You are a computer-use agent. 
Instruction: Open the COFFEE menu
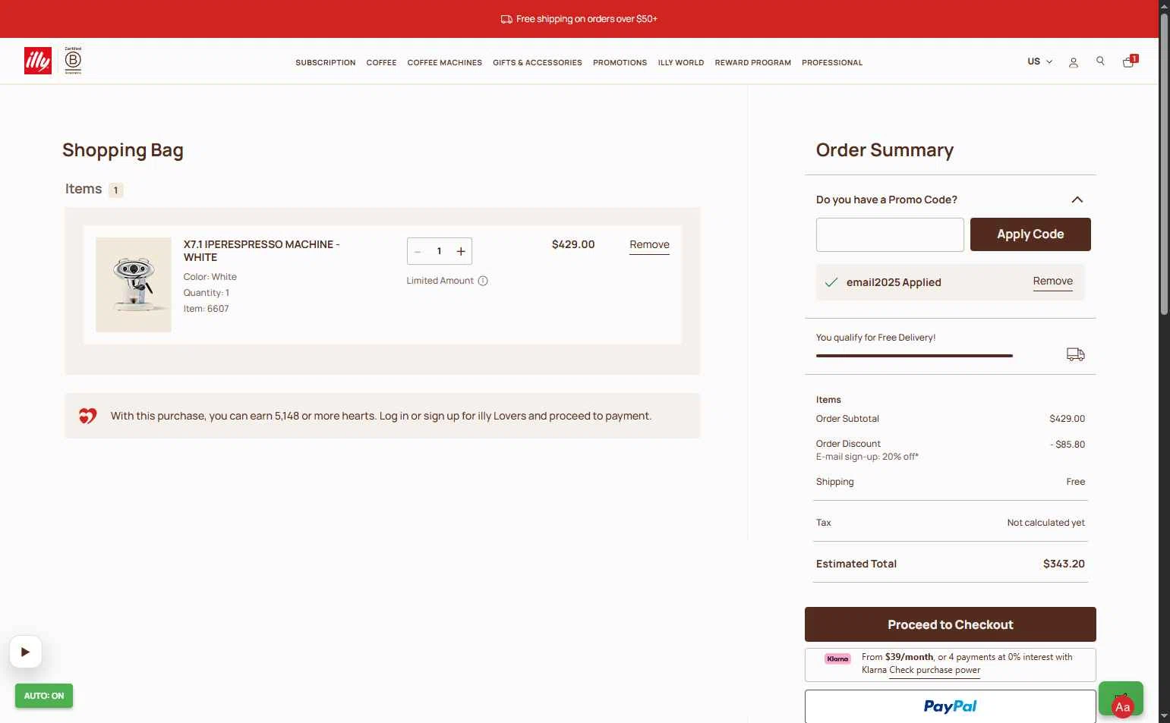coord(381,63)
